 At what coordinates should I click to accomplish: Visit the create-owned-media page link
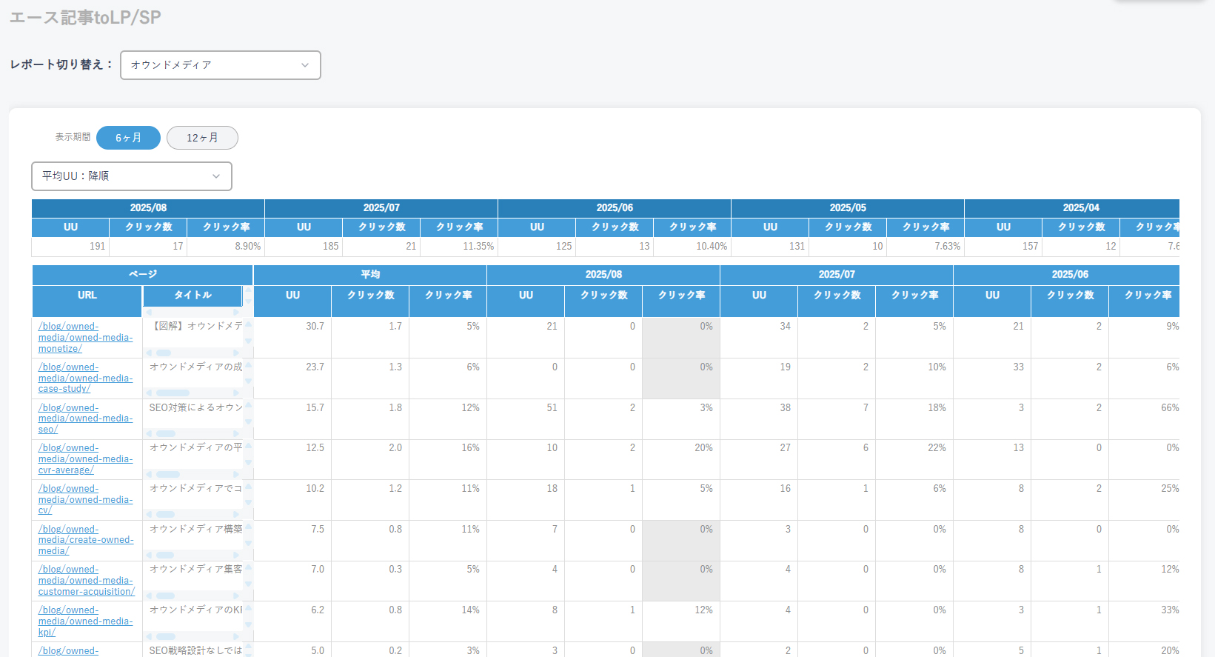click(85, 540)
